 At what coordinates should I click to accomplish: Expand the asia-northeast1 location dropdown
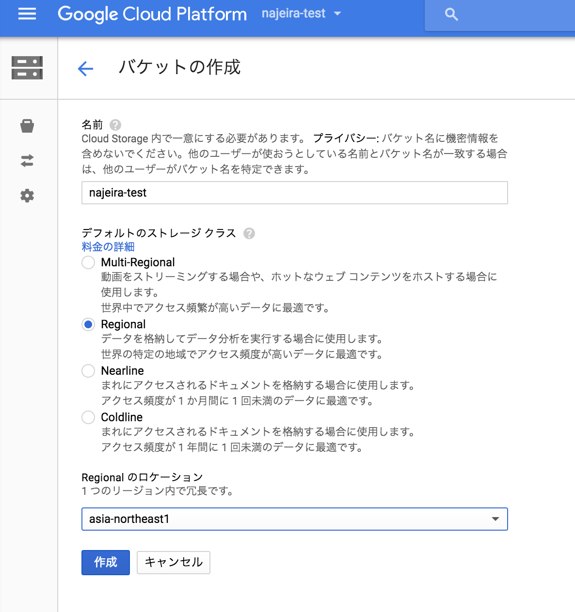click(x=295, y=519)
